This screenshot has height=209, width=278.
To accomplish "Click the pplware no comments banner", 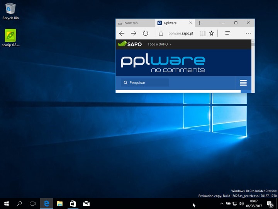I will [163, 63].
